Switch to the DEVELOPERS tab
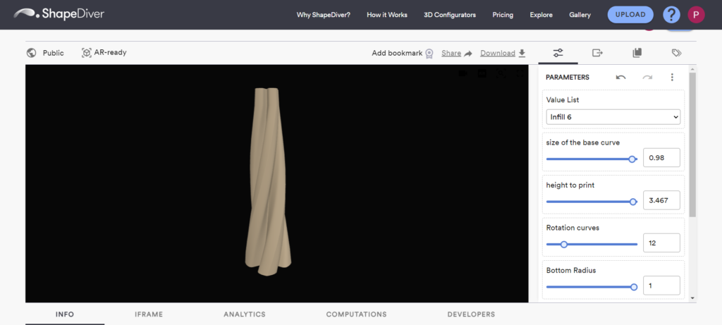Screen dimensions: 722x325 tap(471, 314)
